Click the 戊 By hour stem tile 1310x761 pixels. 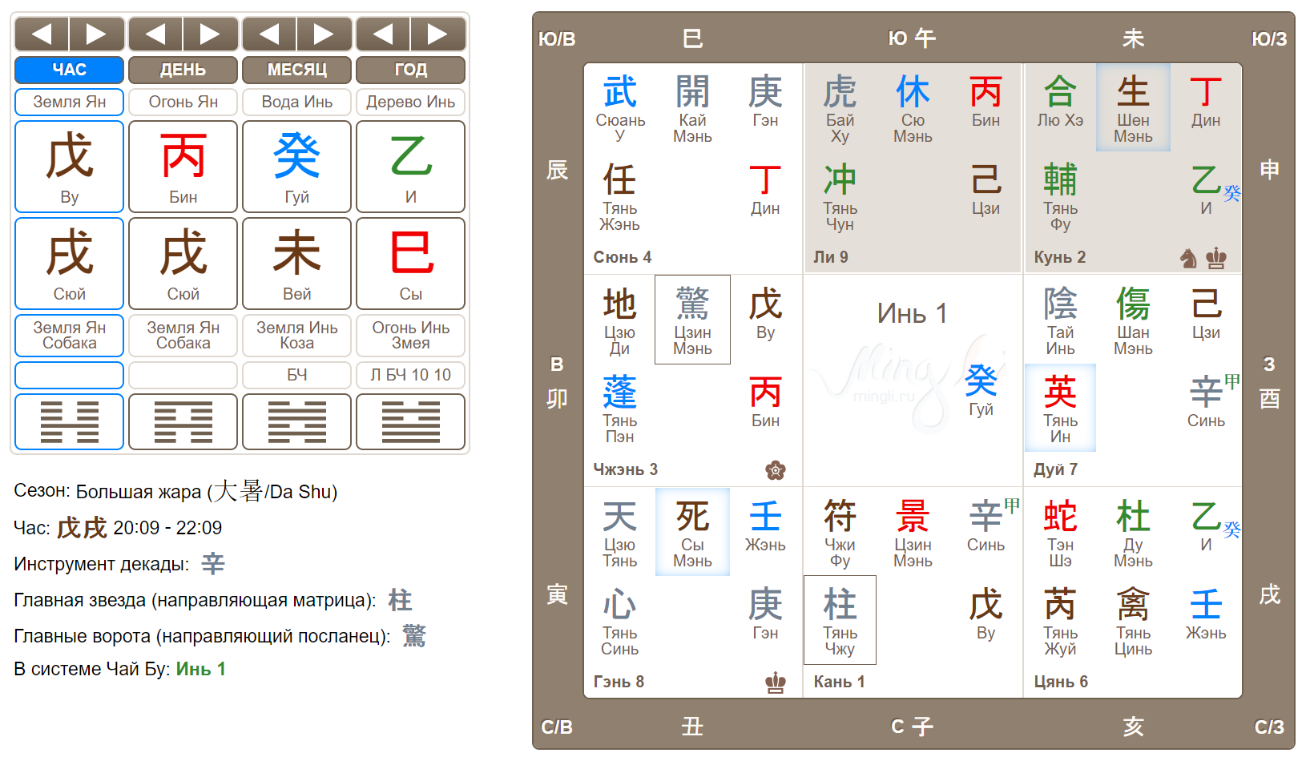pos(70,167)
